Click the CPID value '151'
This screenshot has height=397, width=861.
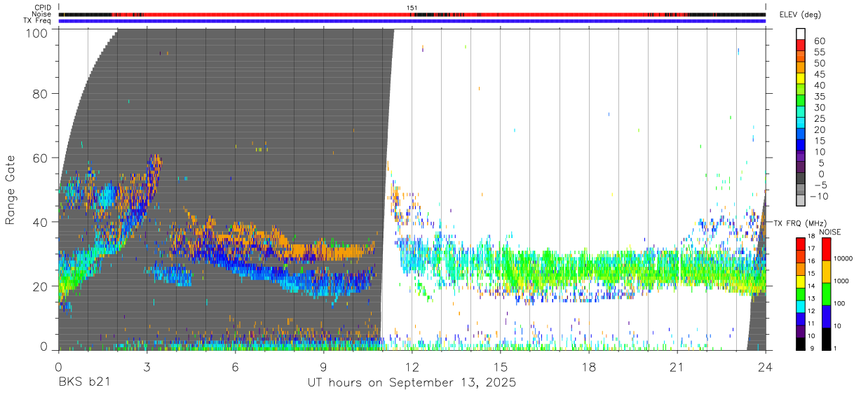pyautogui.click(x=412, y=8)
